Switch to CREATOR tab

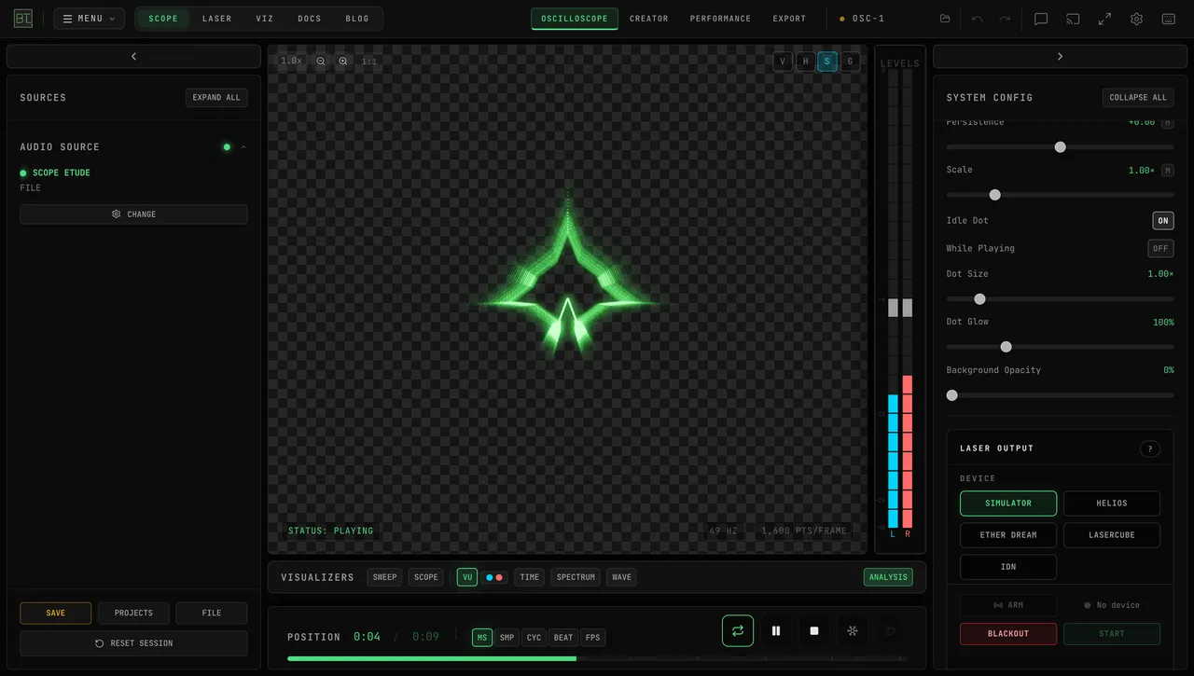(649, 19)
